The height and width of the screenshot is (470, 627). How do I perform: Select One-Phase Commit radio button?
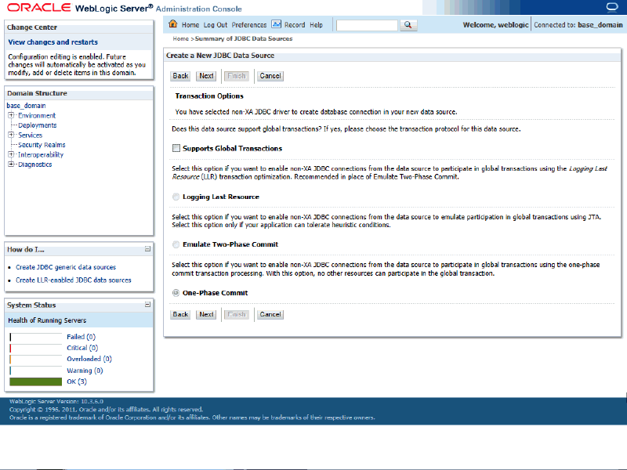tap(176, 293)
